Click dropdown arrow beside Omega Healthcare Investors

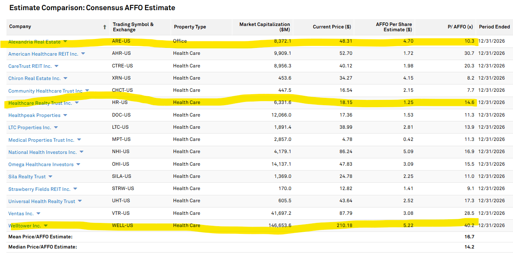click(x=78, y=164)
